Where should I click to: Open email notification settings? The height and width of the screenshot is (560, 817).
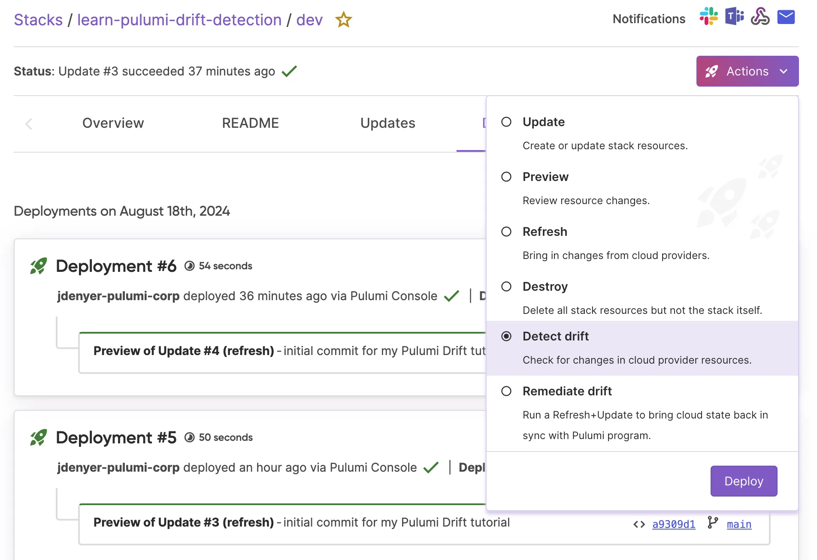786,17
